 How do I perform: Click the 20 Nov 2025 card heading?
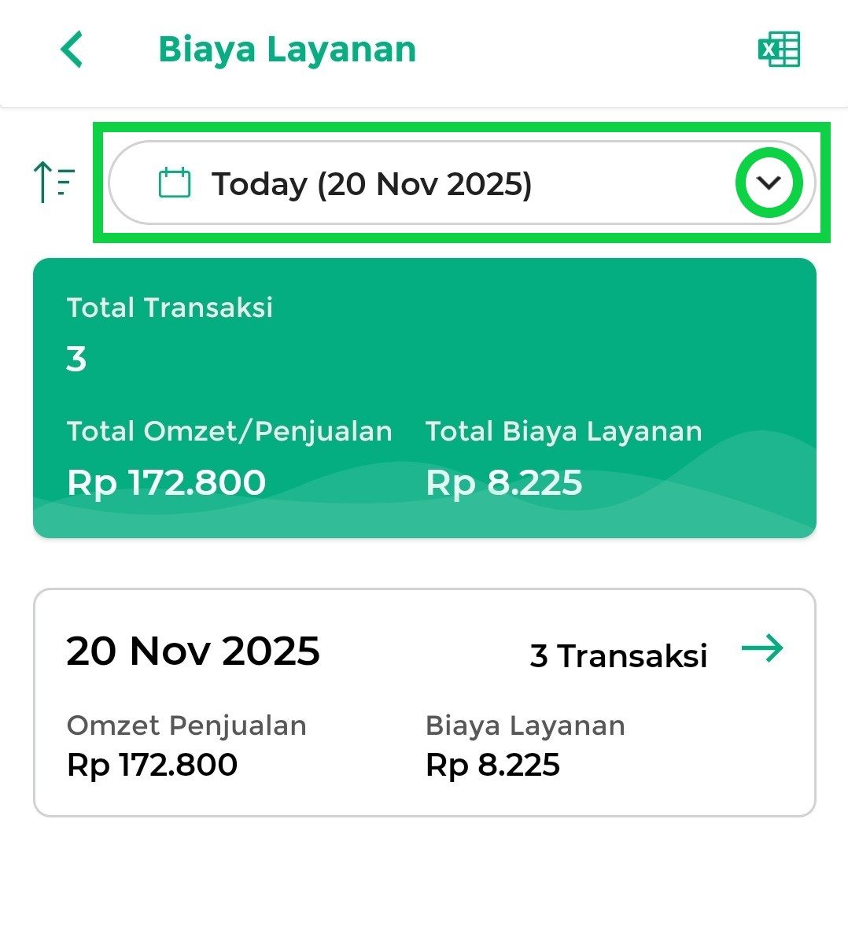point(193,651)
